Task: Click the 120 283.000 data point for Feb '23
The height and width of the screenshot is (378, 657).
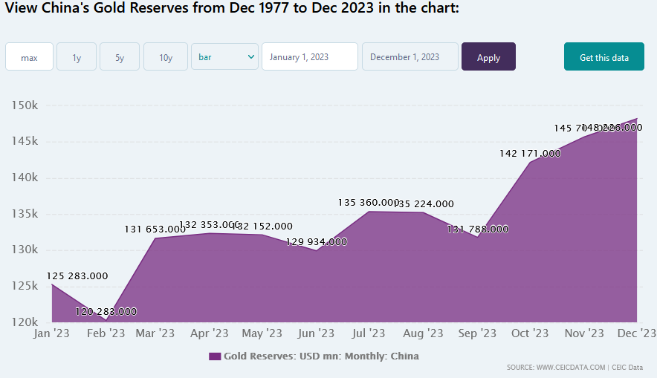Action: coord(106,312)
